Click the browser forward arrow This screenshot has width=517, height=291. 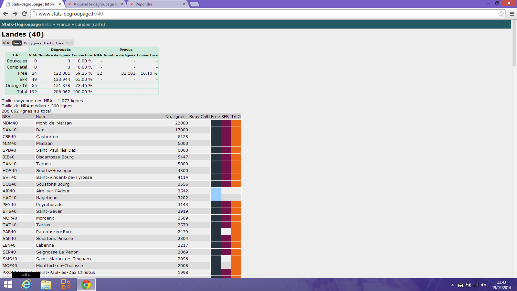(x=15, y=14)
